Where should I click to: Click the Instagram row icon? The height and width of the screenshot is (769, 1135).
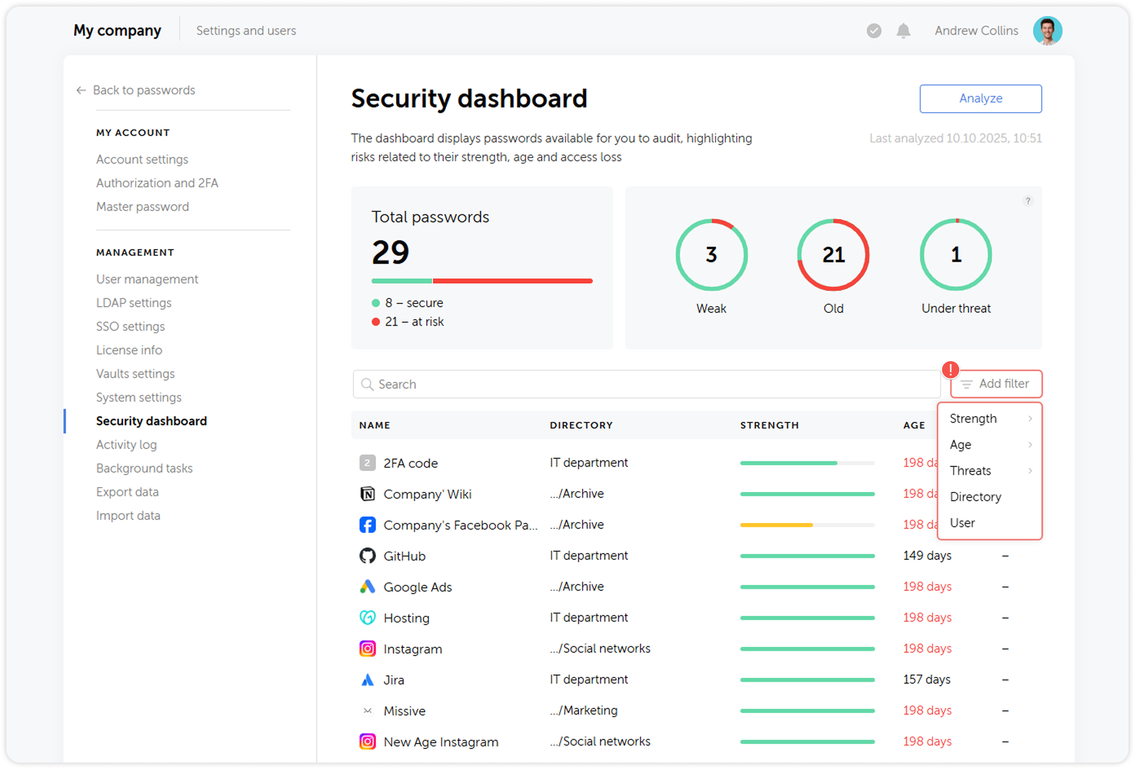point(367,649)
